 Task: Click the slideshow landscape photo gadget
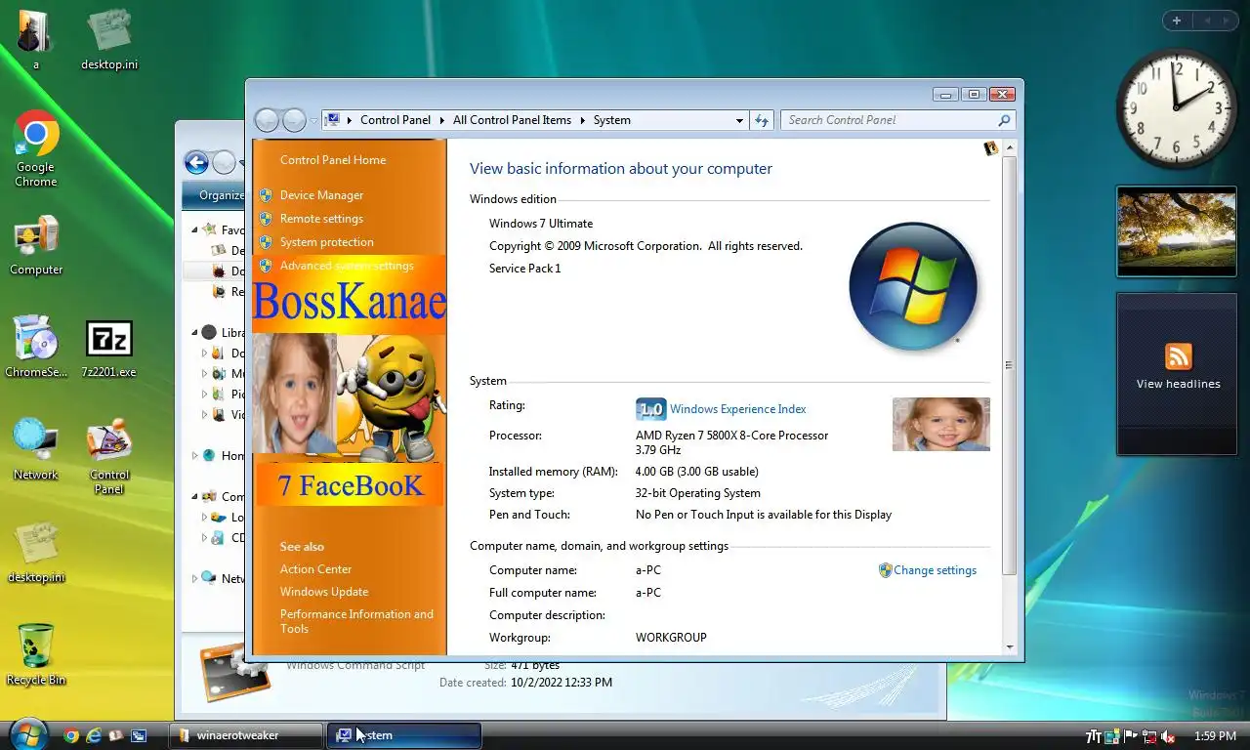point(1176,231)
